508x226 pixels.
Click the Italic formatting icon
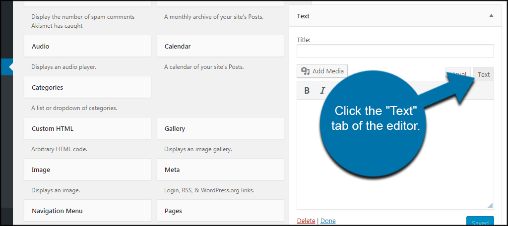322,90
